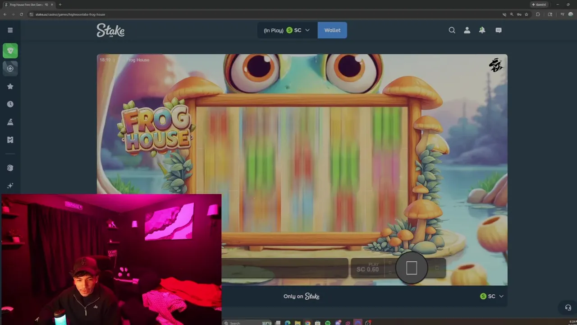The width and height of the screenshot is (577, 325).
Task: Open the notifications bell
Action: point(482,30)
